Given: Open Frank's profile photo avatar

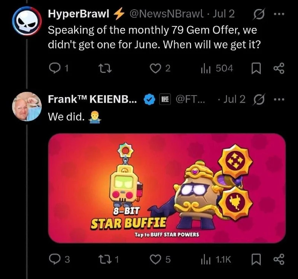Looking at the screenshot, I should pos(27,106).
